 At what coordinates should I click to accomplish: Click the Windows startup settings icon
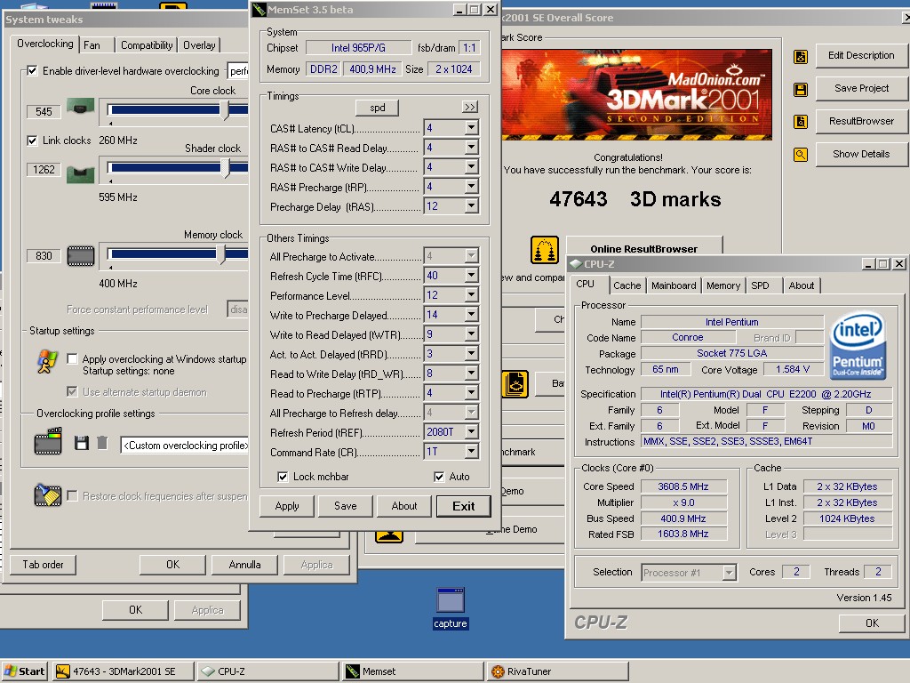[47, 361]
